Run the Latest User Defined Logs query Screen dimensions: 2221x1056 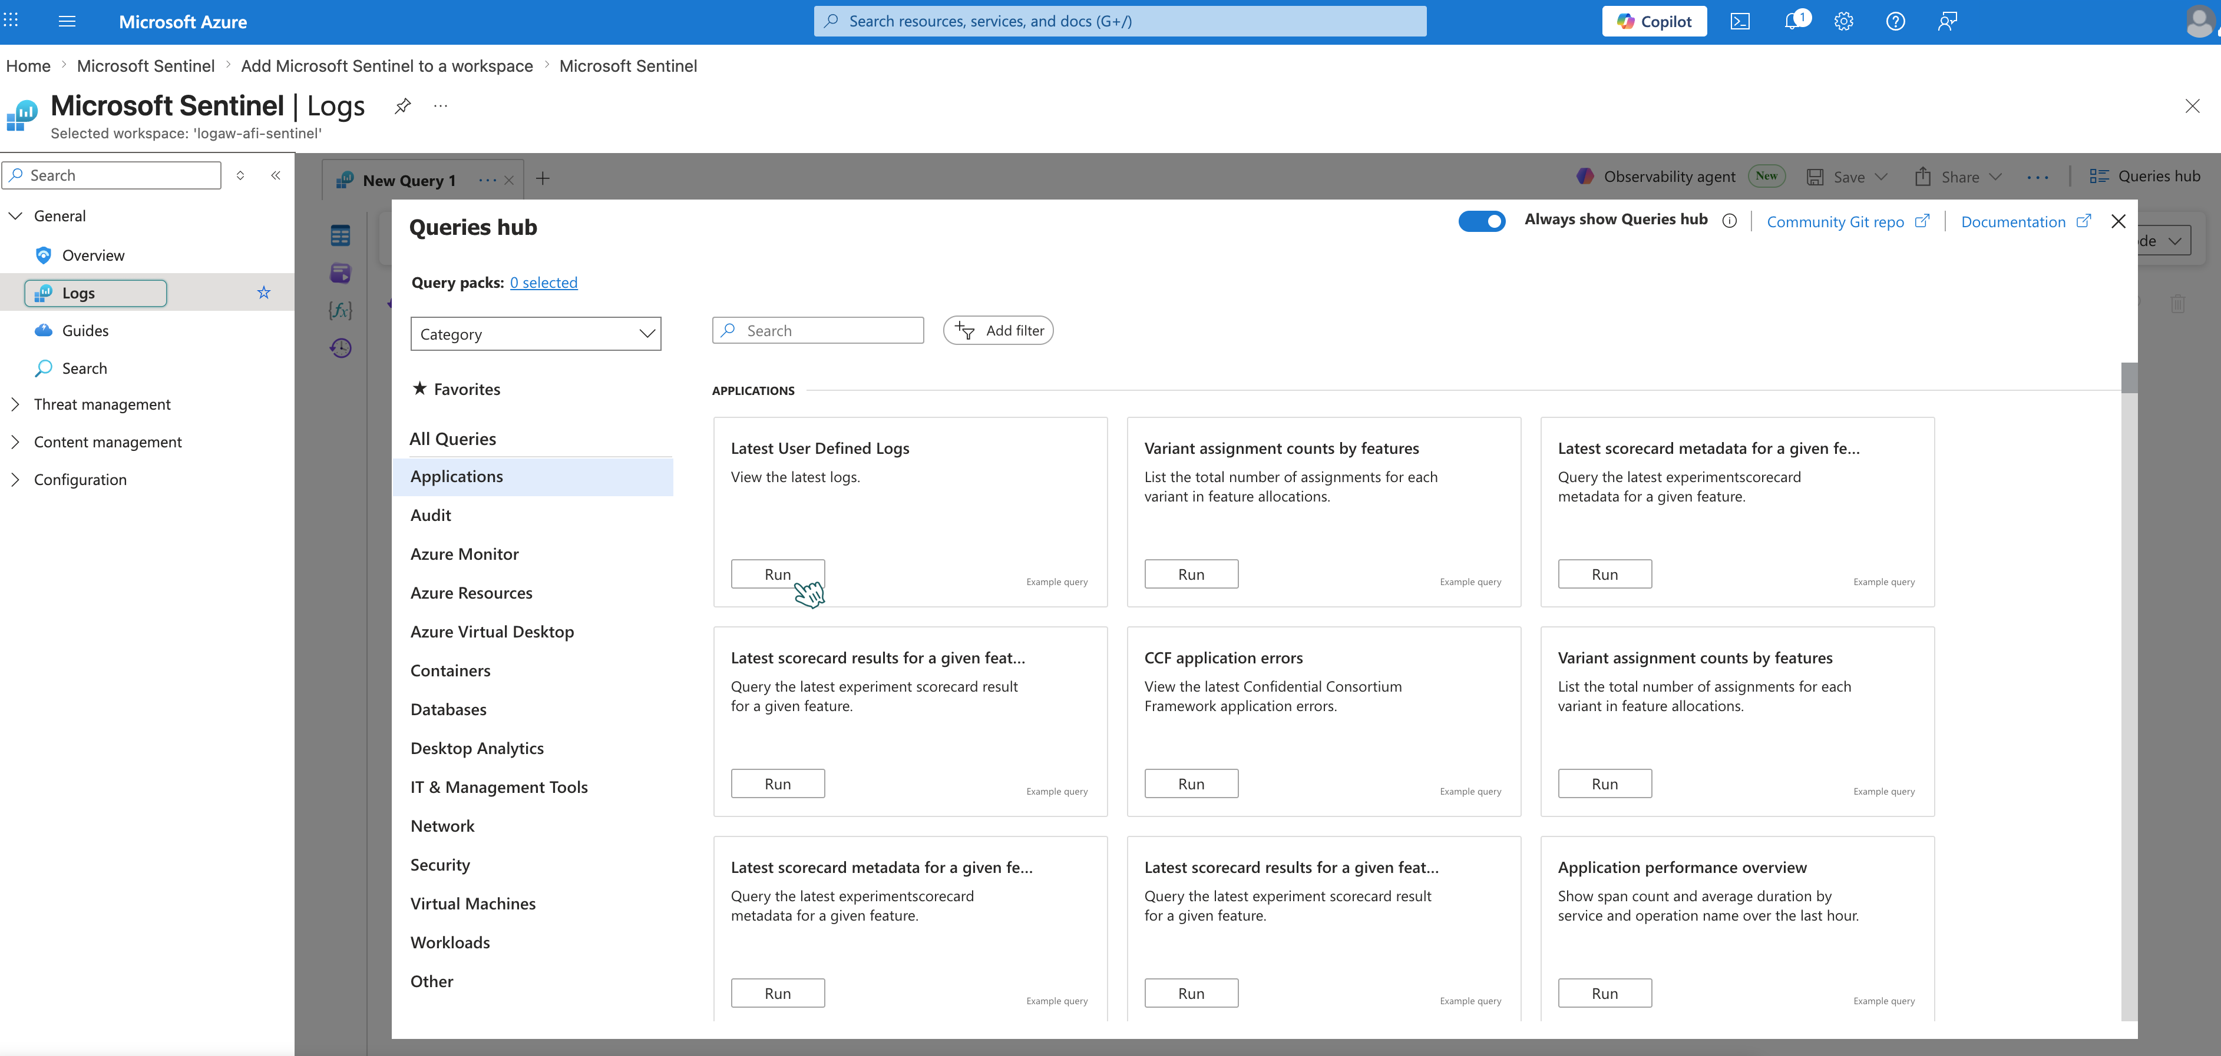pos(778,575)
